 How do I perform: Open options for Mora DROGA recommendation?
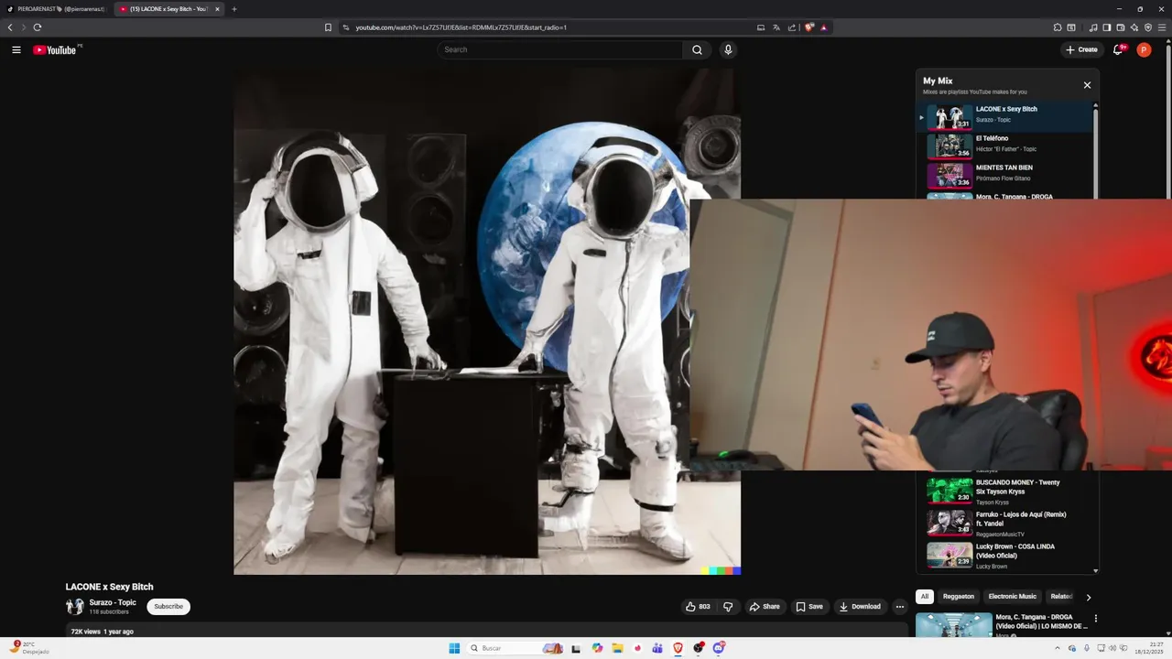tap(1095, 619)
